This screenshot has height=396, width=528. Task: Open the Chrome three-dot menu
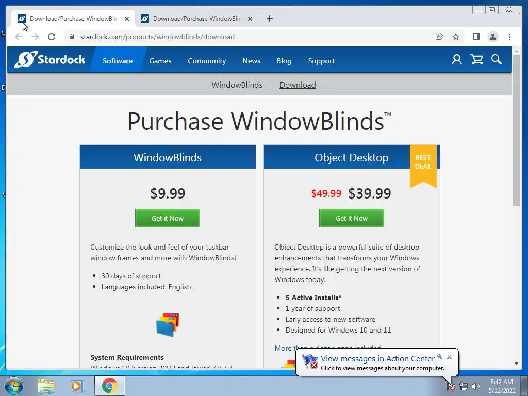[509, 37]
